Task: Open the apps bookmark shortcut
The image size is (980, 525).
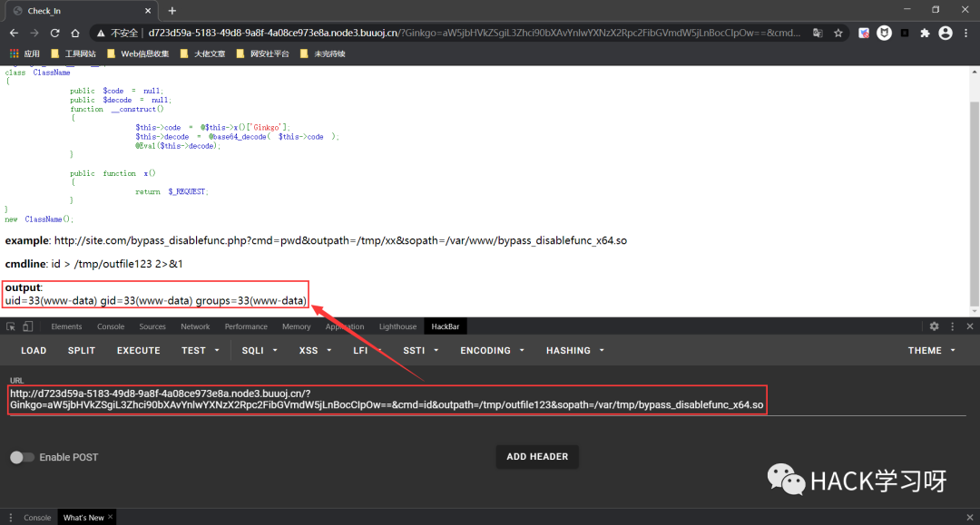Action: pos(25,53)
